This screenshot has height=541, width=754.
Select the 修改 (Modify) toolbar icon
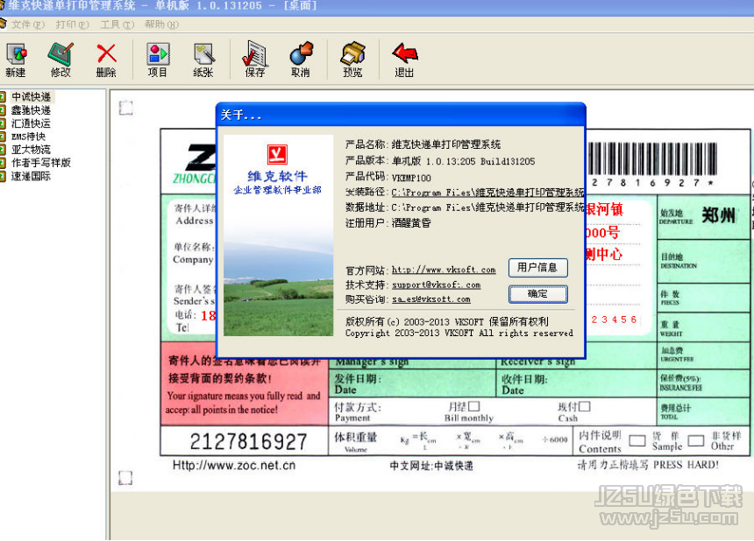(60, 60)
